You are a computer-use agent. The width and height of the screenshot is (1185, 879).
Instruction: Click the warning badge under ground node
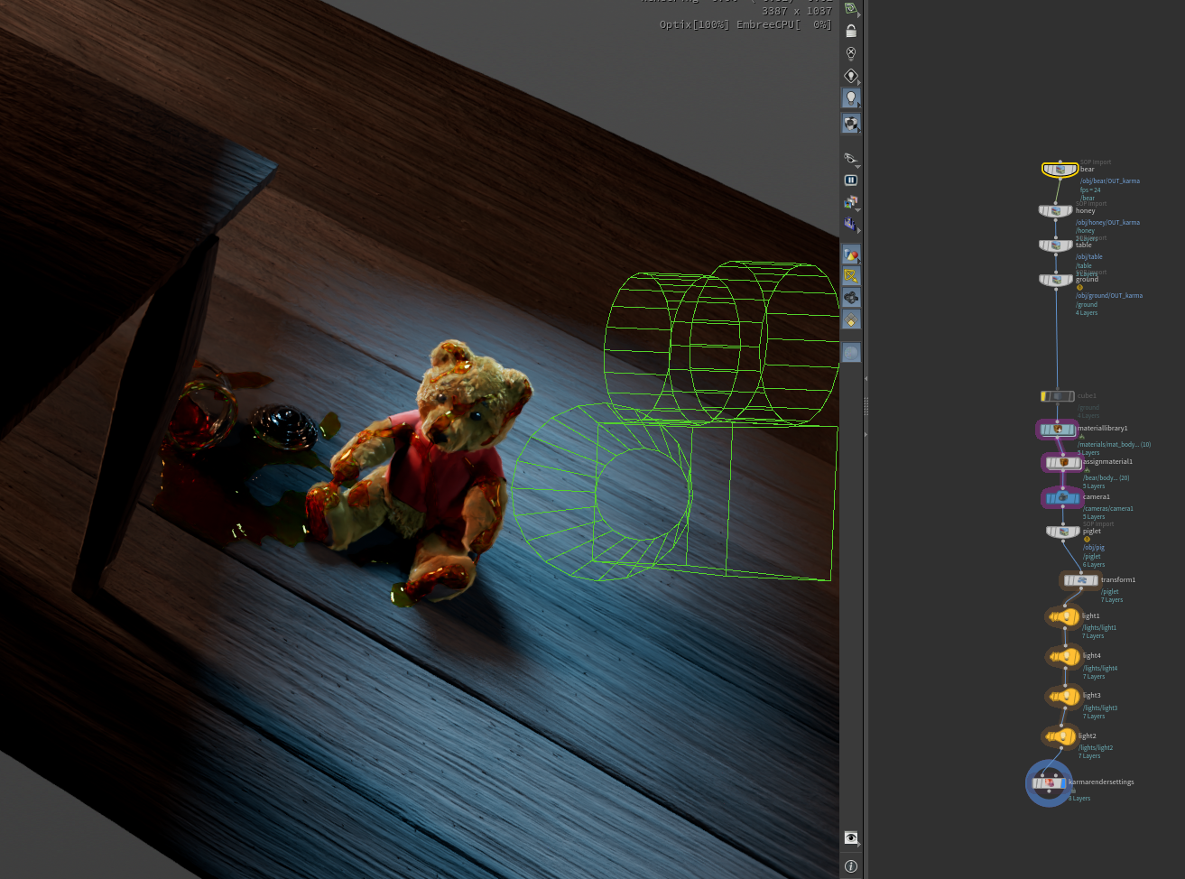pos(1079,288)
